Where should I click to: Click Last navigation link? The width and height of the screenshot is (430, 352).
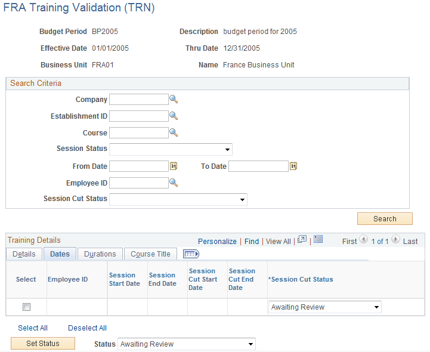pos(410,242)
